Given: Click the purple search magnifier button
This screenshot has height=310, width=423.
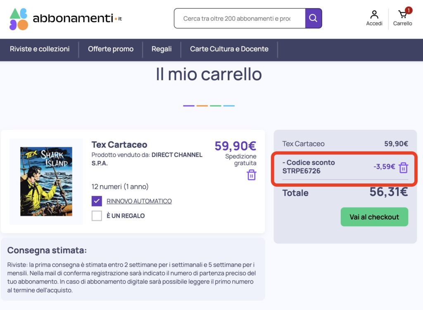Looking at the screenshot, I should tap(313, 18).
